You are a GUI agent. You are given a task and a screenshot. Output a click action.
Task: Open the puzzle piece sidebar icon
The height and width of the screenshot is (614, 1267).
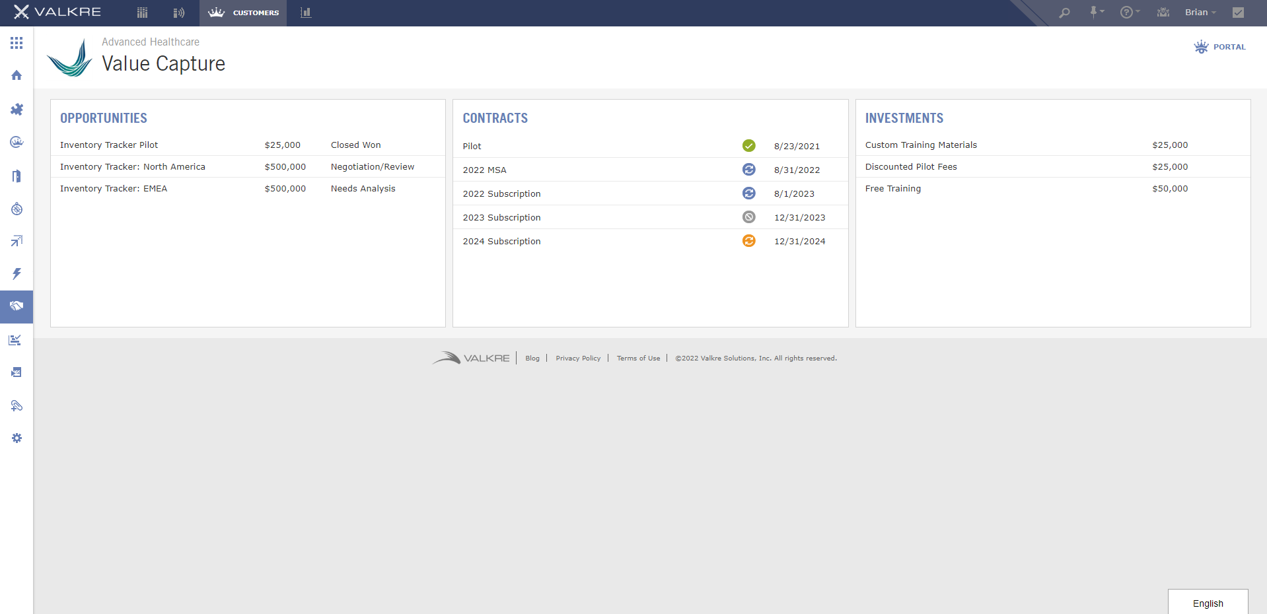click(17, 109)
